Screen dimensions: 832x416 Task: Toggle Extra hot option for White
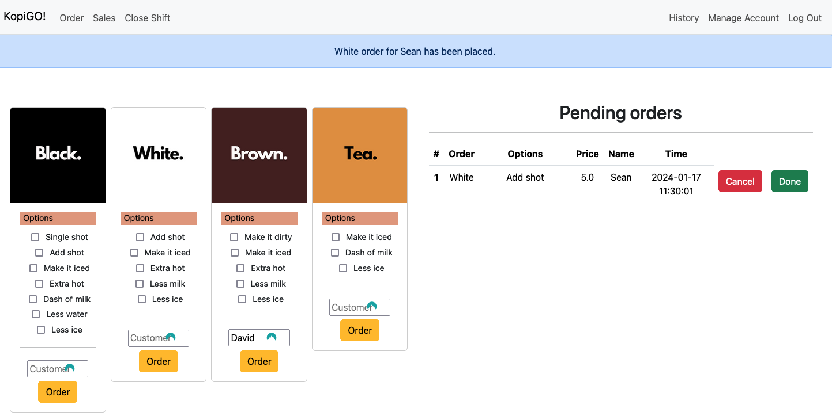pos(140,268)
